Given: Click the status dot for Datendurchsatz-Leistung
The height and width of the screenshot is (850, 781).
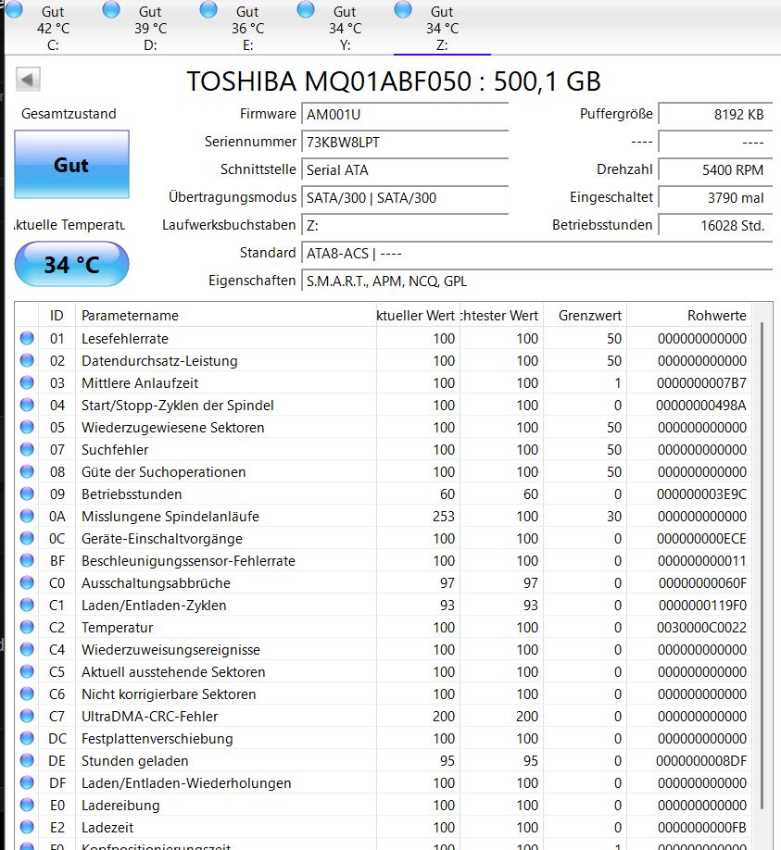Looking at the screenshot, I should pyautogui.click(x=27, y=360).
